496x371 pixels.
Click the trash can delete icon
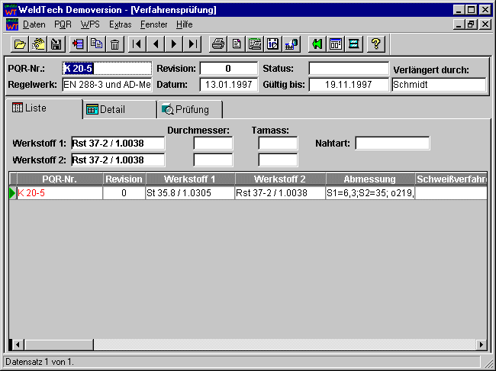coord(114,44)
